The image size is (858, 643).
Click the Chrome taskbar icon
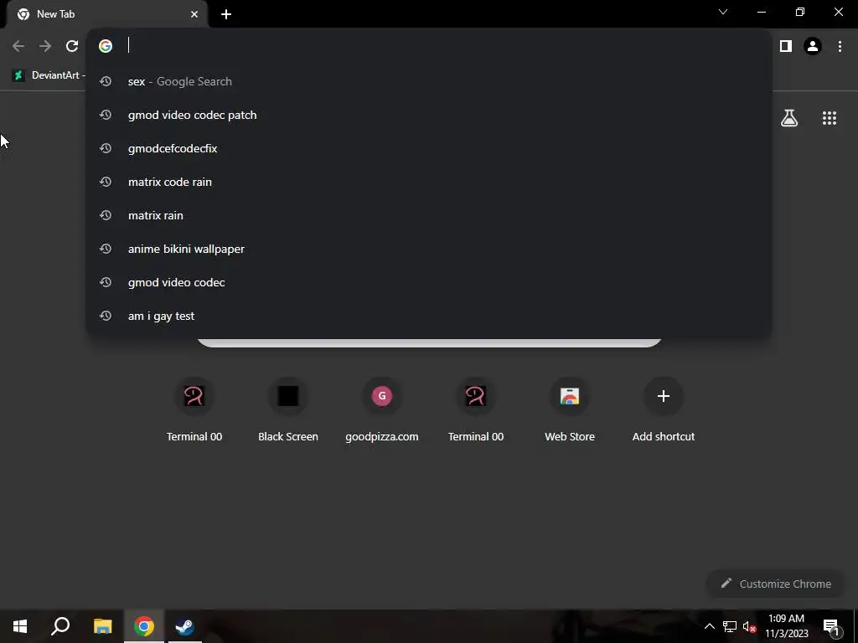pyautogui.click(x=144, y=626)
